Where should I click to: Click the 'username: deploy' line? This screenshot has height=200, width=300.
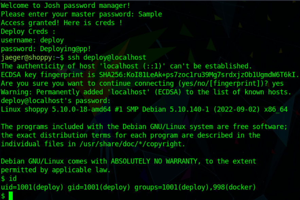pyautogui.click(x=32, y=40)
